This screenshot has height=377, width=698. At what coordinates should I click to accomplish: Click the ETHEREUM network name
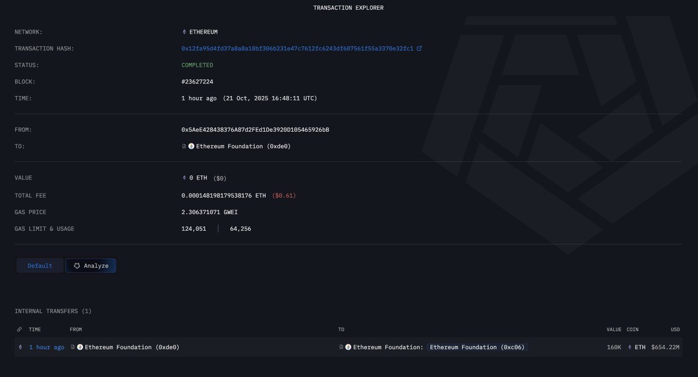(x=204, y=32)
